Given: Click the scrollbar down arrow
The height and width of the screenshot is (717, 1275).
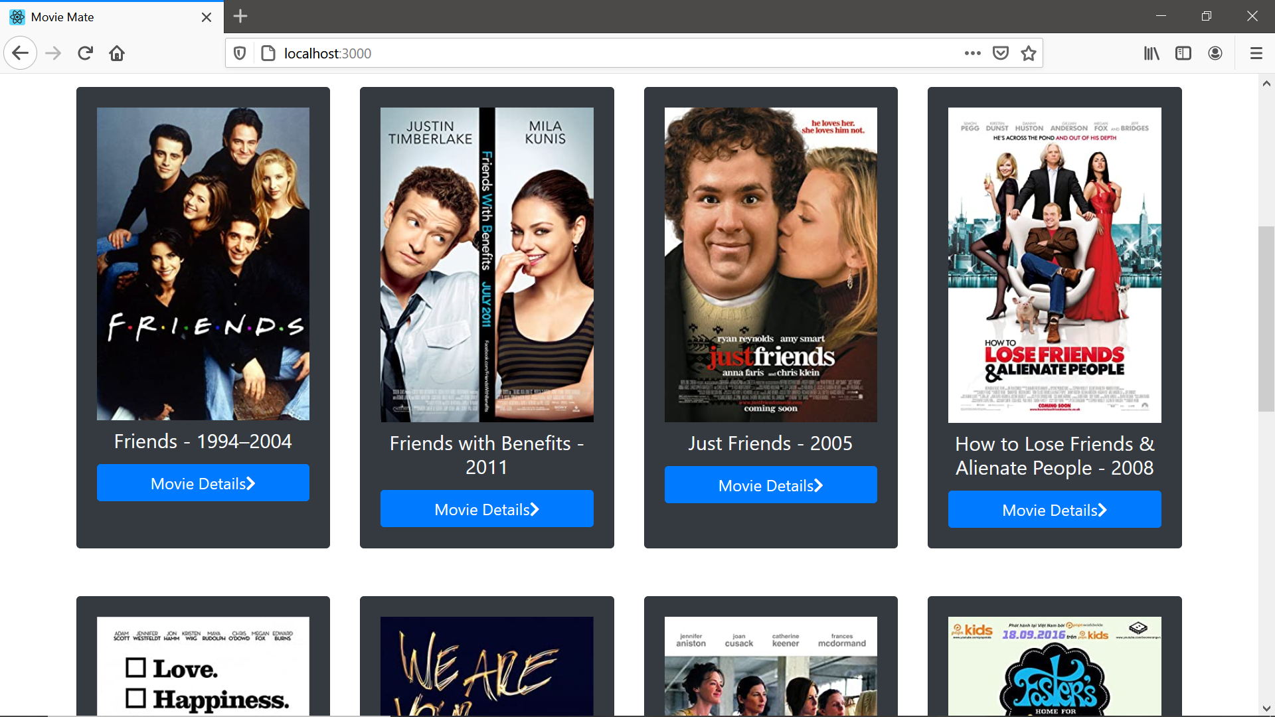Looking at the screenshot, I should coord(1266,708).
